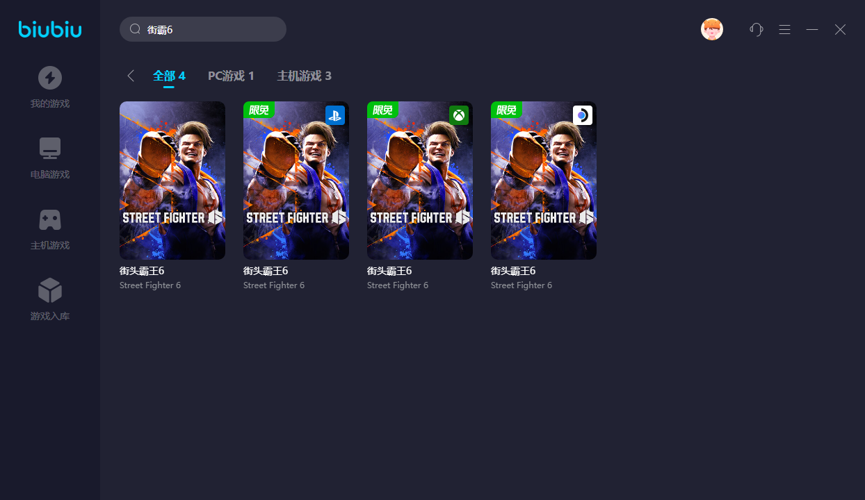This screenshot has height=500, width=865.
Task: Open the hamburger menu icon
Action: point(784,29)
